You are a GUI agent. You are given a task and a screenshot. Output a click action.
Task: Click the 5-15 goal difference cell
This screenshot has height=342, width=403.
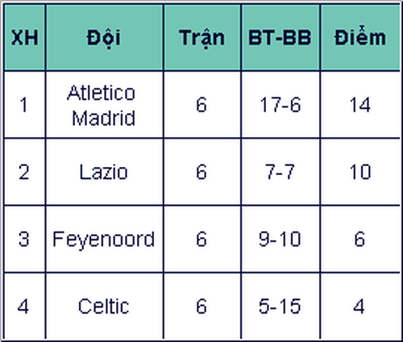(x=280, y=306)
